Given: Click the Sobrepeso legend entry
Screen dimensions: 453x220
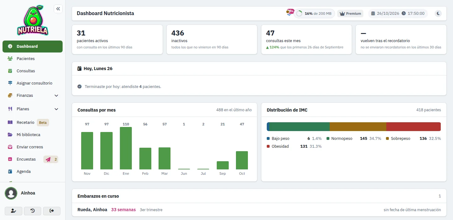Looking at the screenshot, I should [413, 139].
